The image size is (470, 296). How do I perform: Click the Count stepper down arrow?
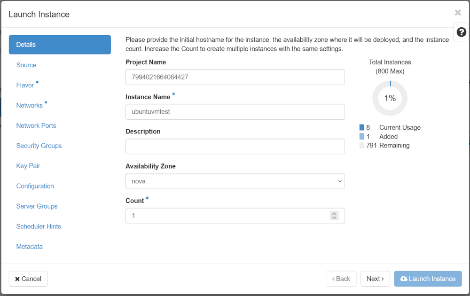(334, 218)
